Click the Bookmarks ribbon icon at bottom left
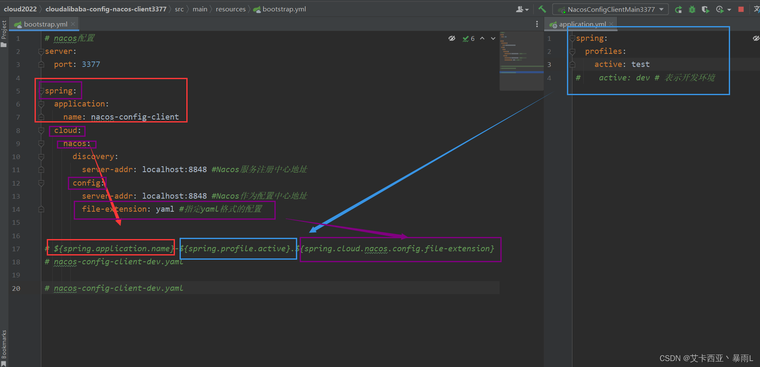 [4, 363]
